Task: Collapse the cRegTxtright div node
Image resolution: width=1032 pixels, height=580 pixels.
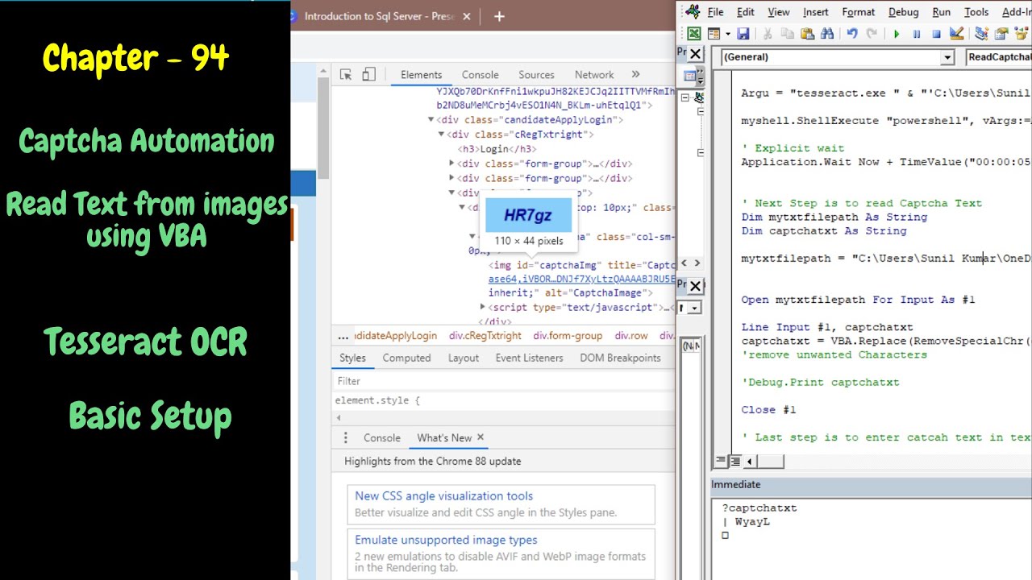Action: [x=441, y=135]
